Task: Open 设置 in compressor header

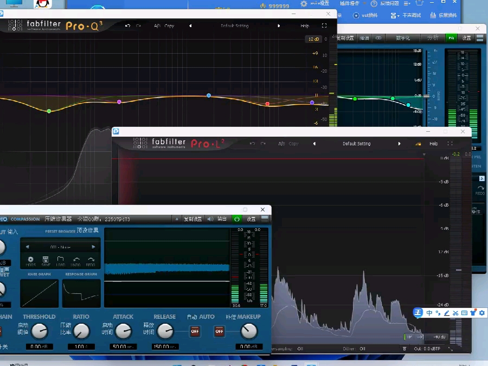Action: pos(251,219)
